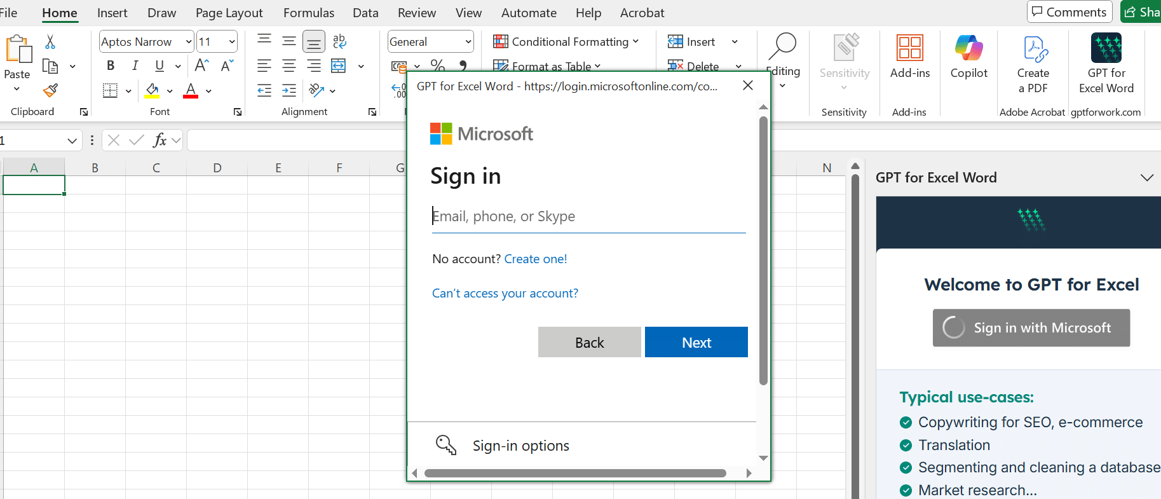Switch to the Draw tab
1161x499 pixels.
[x=161, y=13]
